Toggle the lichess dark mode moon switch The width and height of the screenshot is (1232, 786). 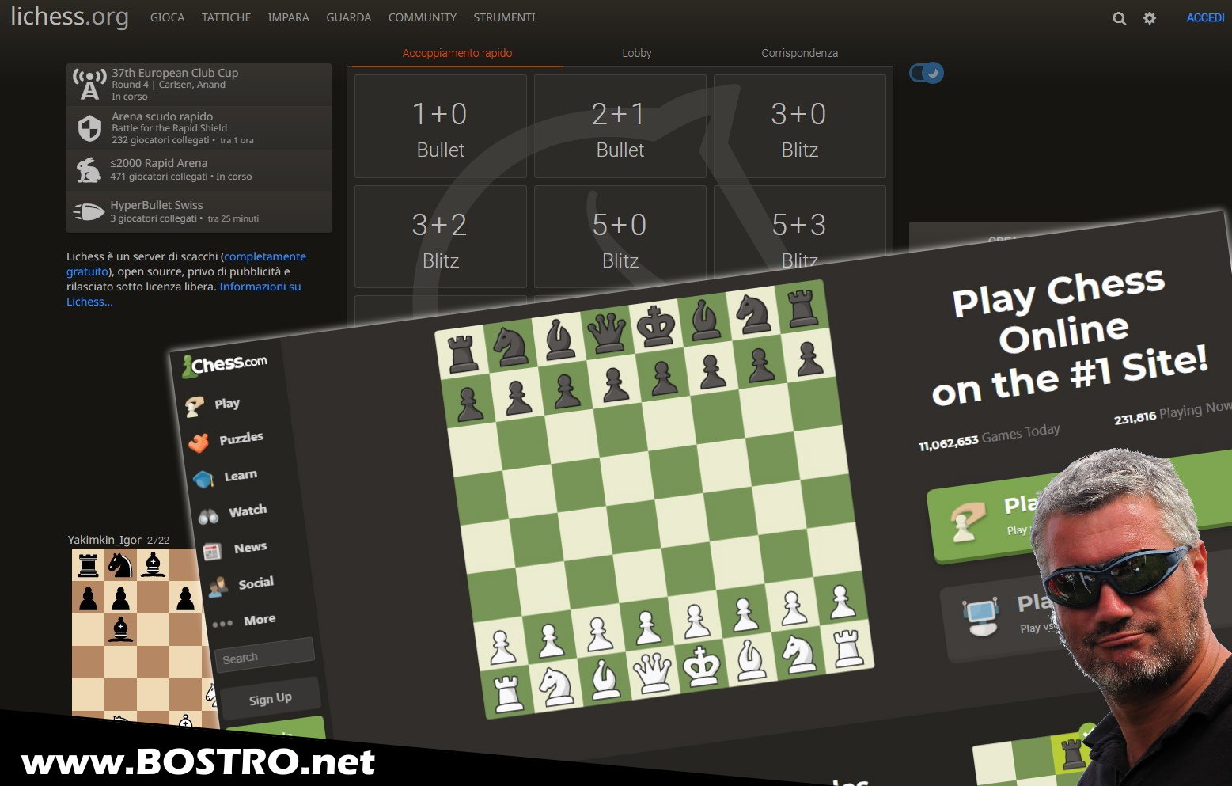(927, 73)
